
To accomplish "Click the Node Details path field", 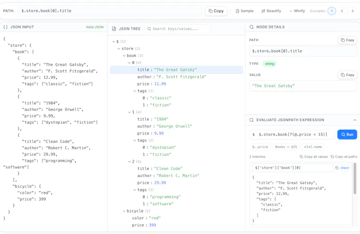I will tap(303, 51).
